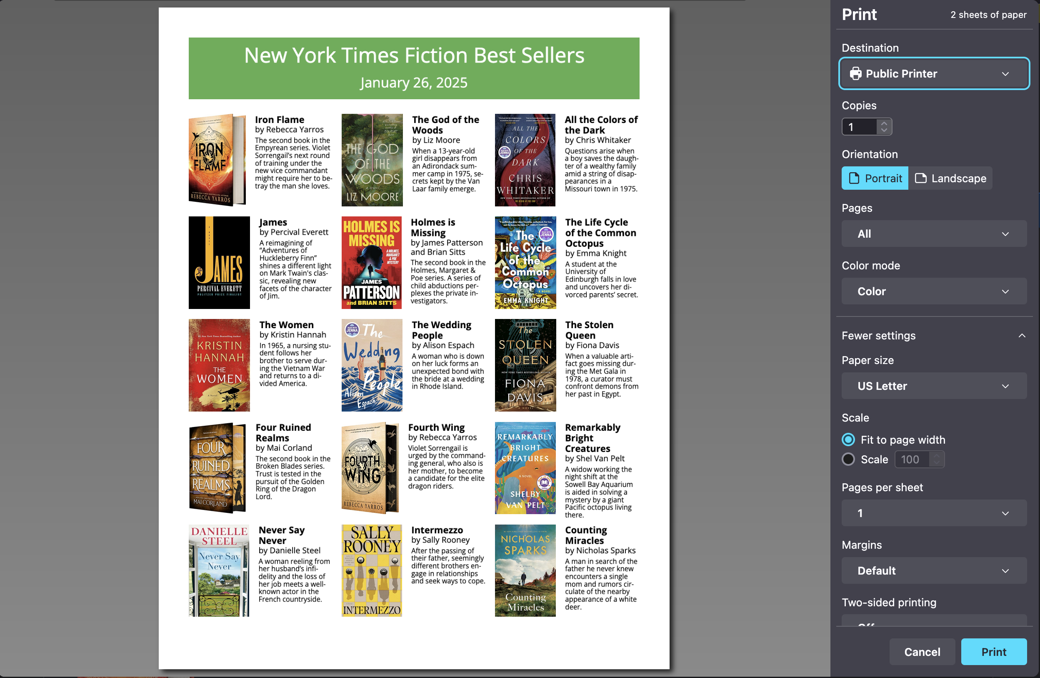The image size is (1040, 678).
Task: Click the Cancel button
Action: click(x=922, y=652)
